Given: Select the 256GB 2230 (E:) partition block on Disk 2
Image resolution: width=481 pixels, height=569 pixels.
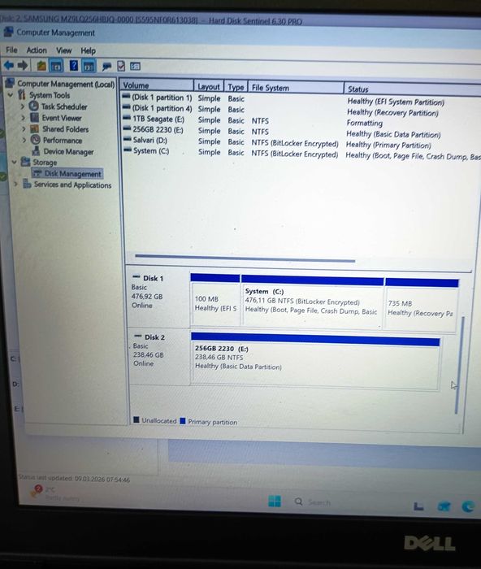Looking at the screenshot, I should (315, 361).
